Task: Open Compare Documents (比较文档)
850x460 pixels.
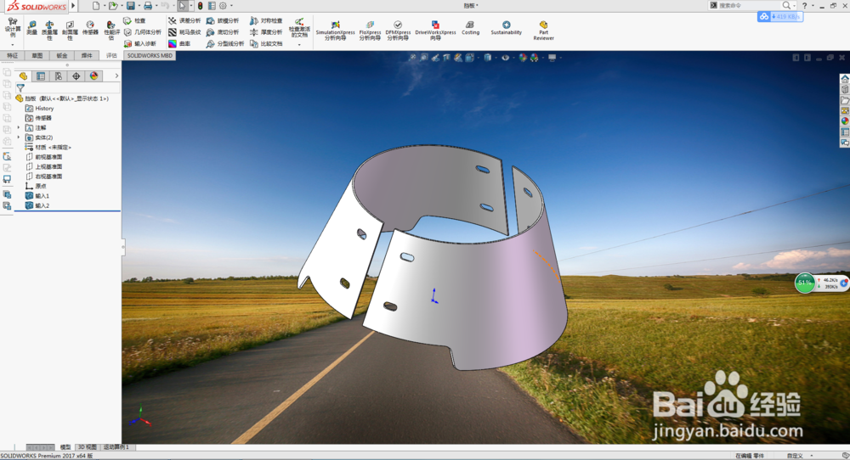Action: pyautogui.click(x=265, y=43)
